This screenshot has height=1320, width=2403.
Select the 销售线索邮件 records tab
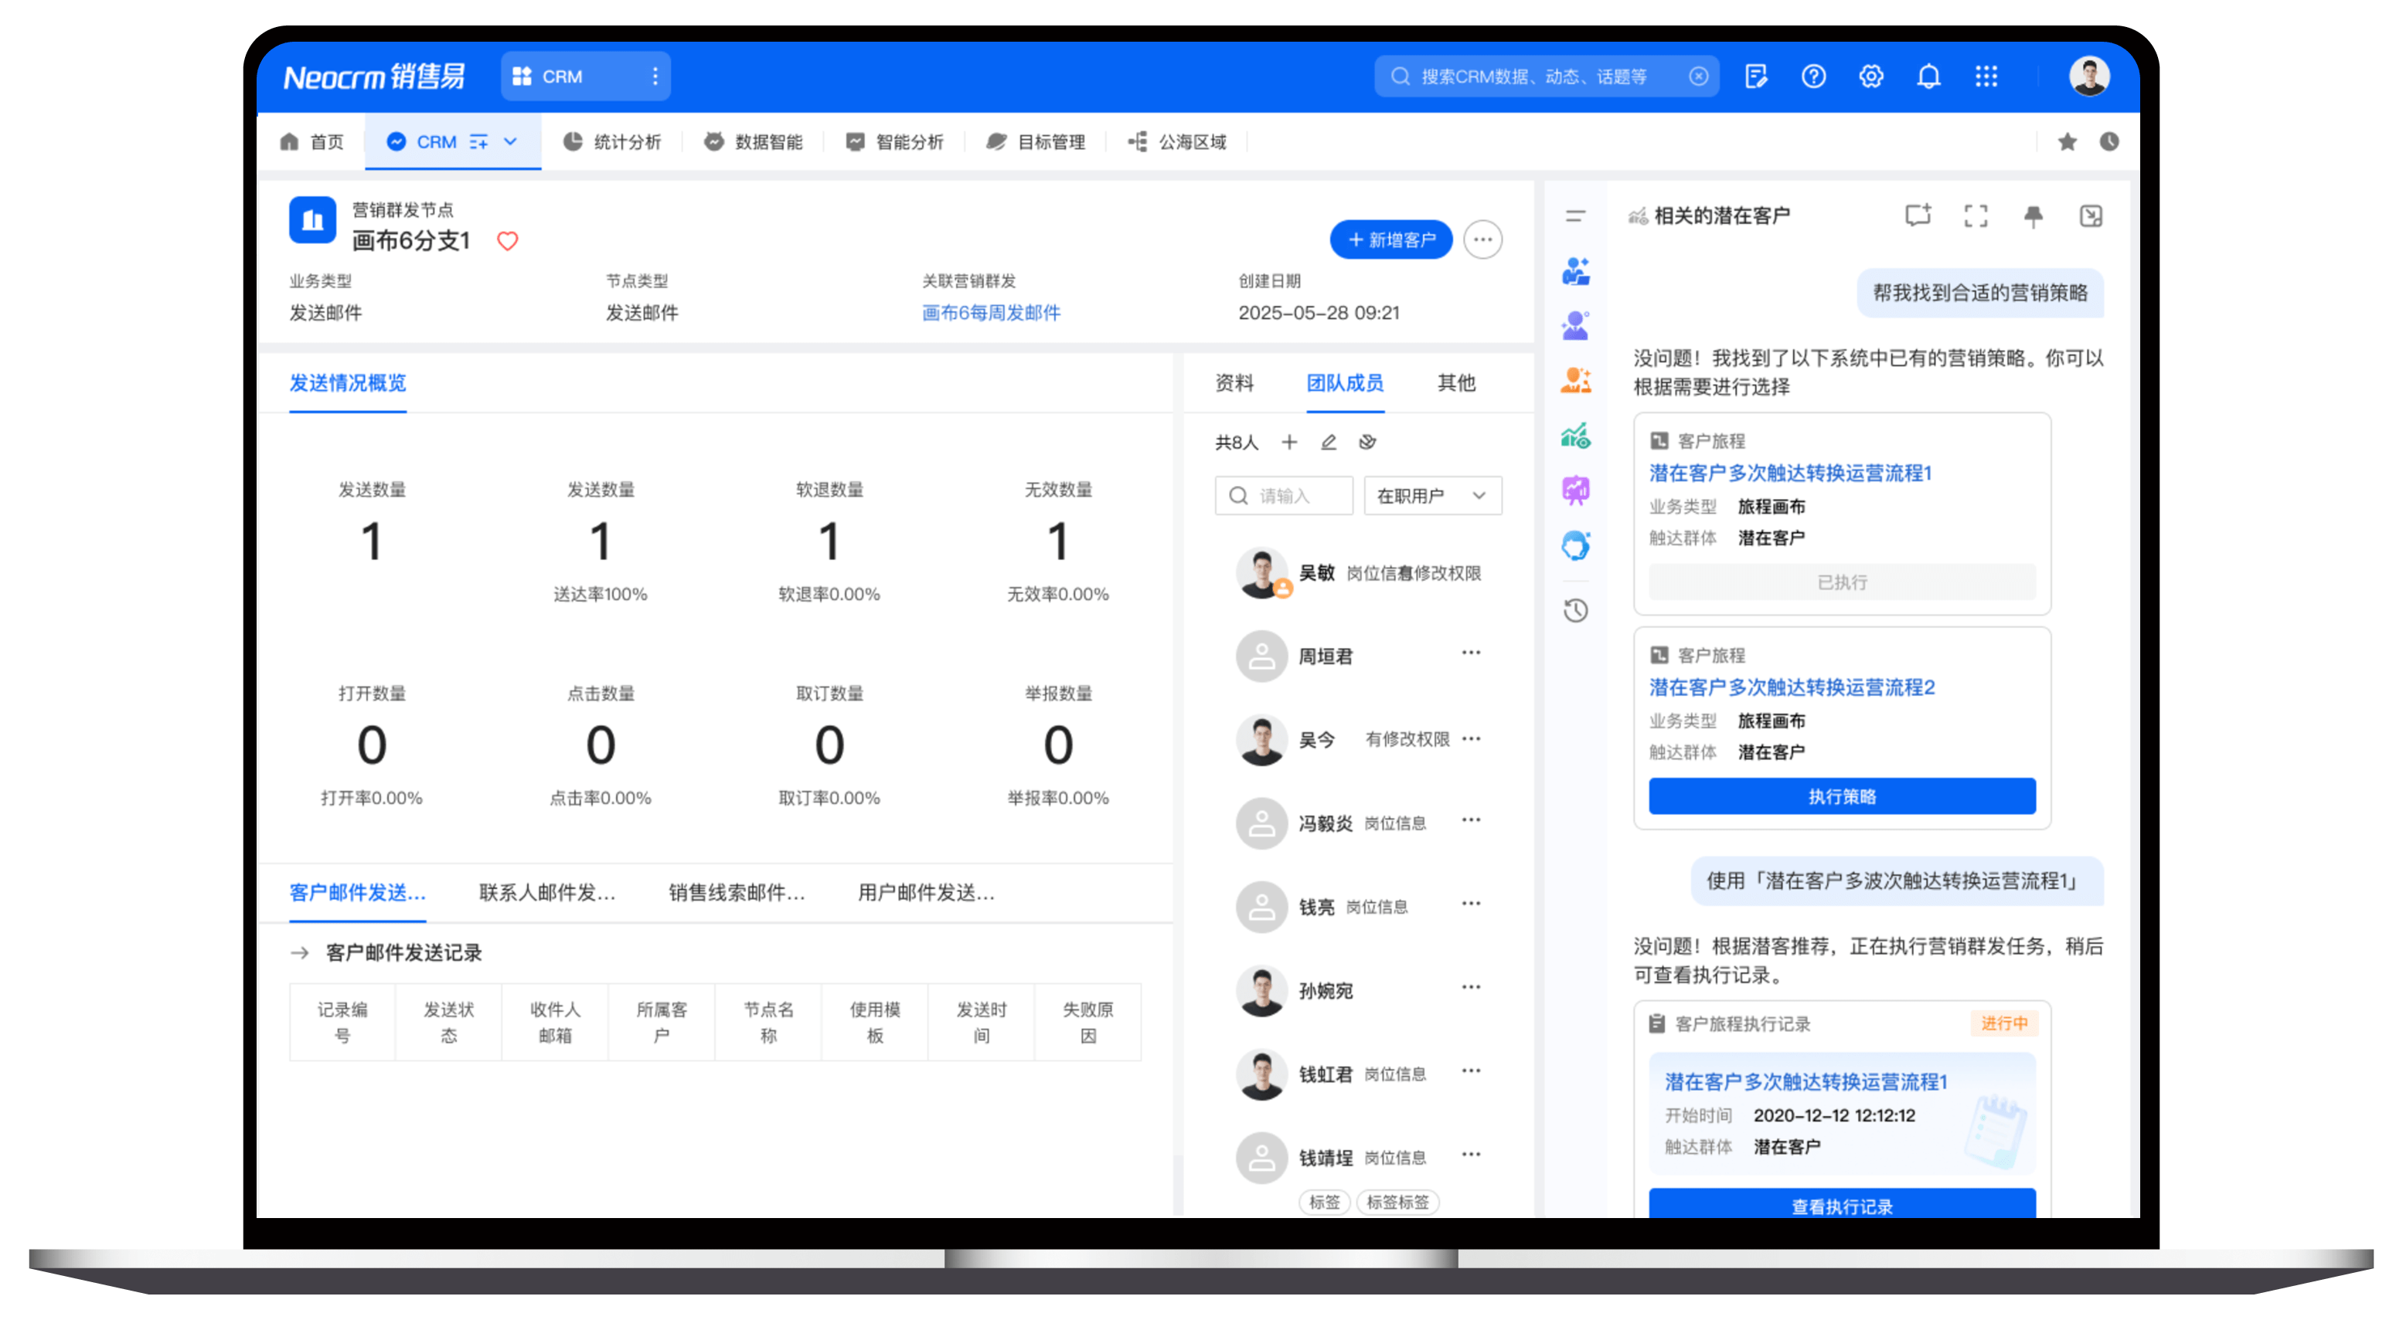(737, 893)
